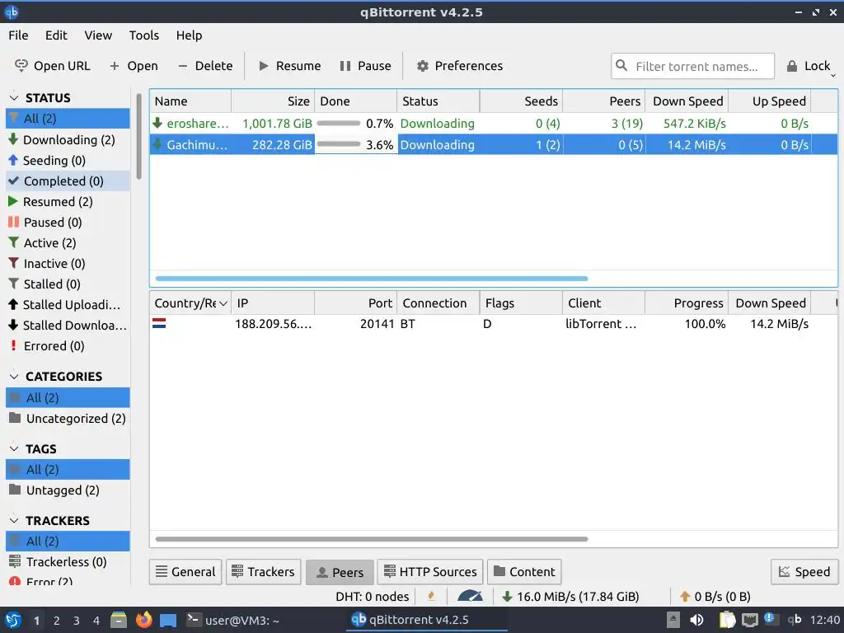The width and height of the screenshot is (844, 633).
Task: Click the Open URL link icon
Action: (x=21, y=66)
